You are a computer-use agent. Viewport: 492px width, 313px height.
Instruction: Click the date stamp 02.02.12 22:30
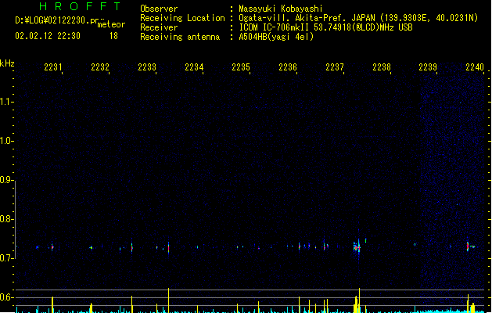click(x=48, y=36)
